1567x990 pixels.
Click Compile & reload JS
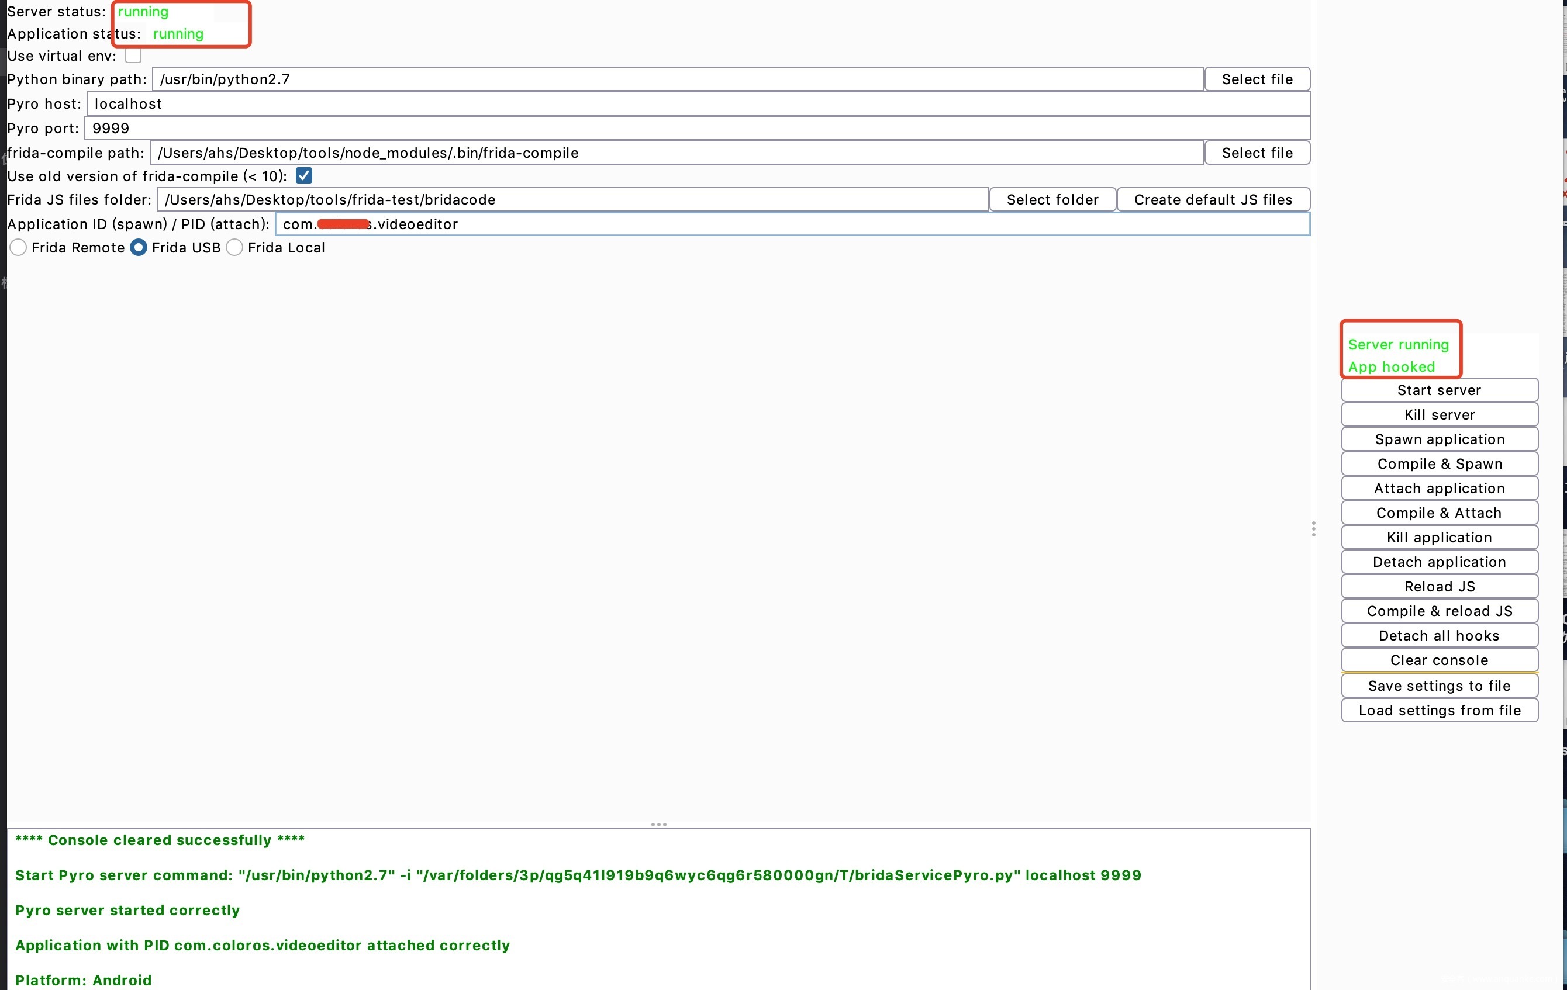pos(1439,611)
